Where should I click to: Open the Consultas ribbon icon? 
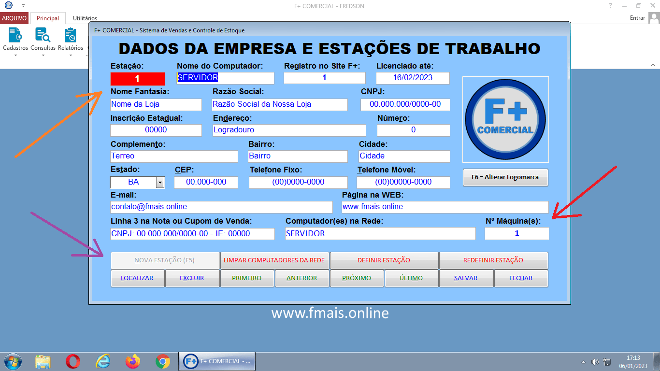(43, 36)
